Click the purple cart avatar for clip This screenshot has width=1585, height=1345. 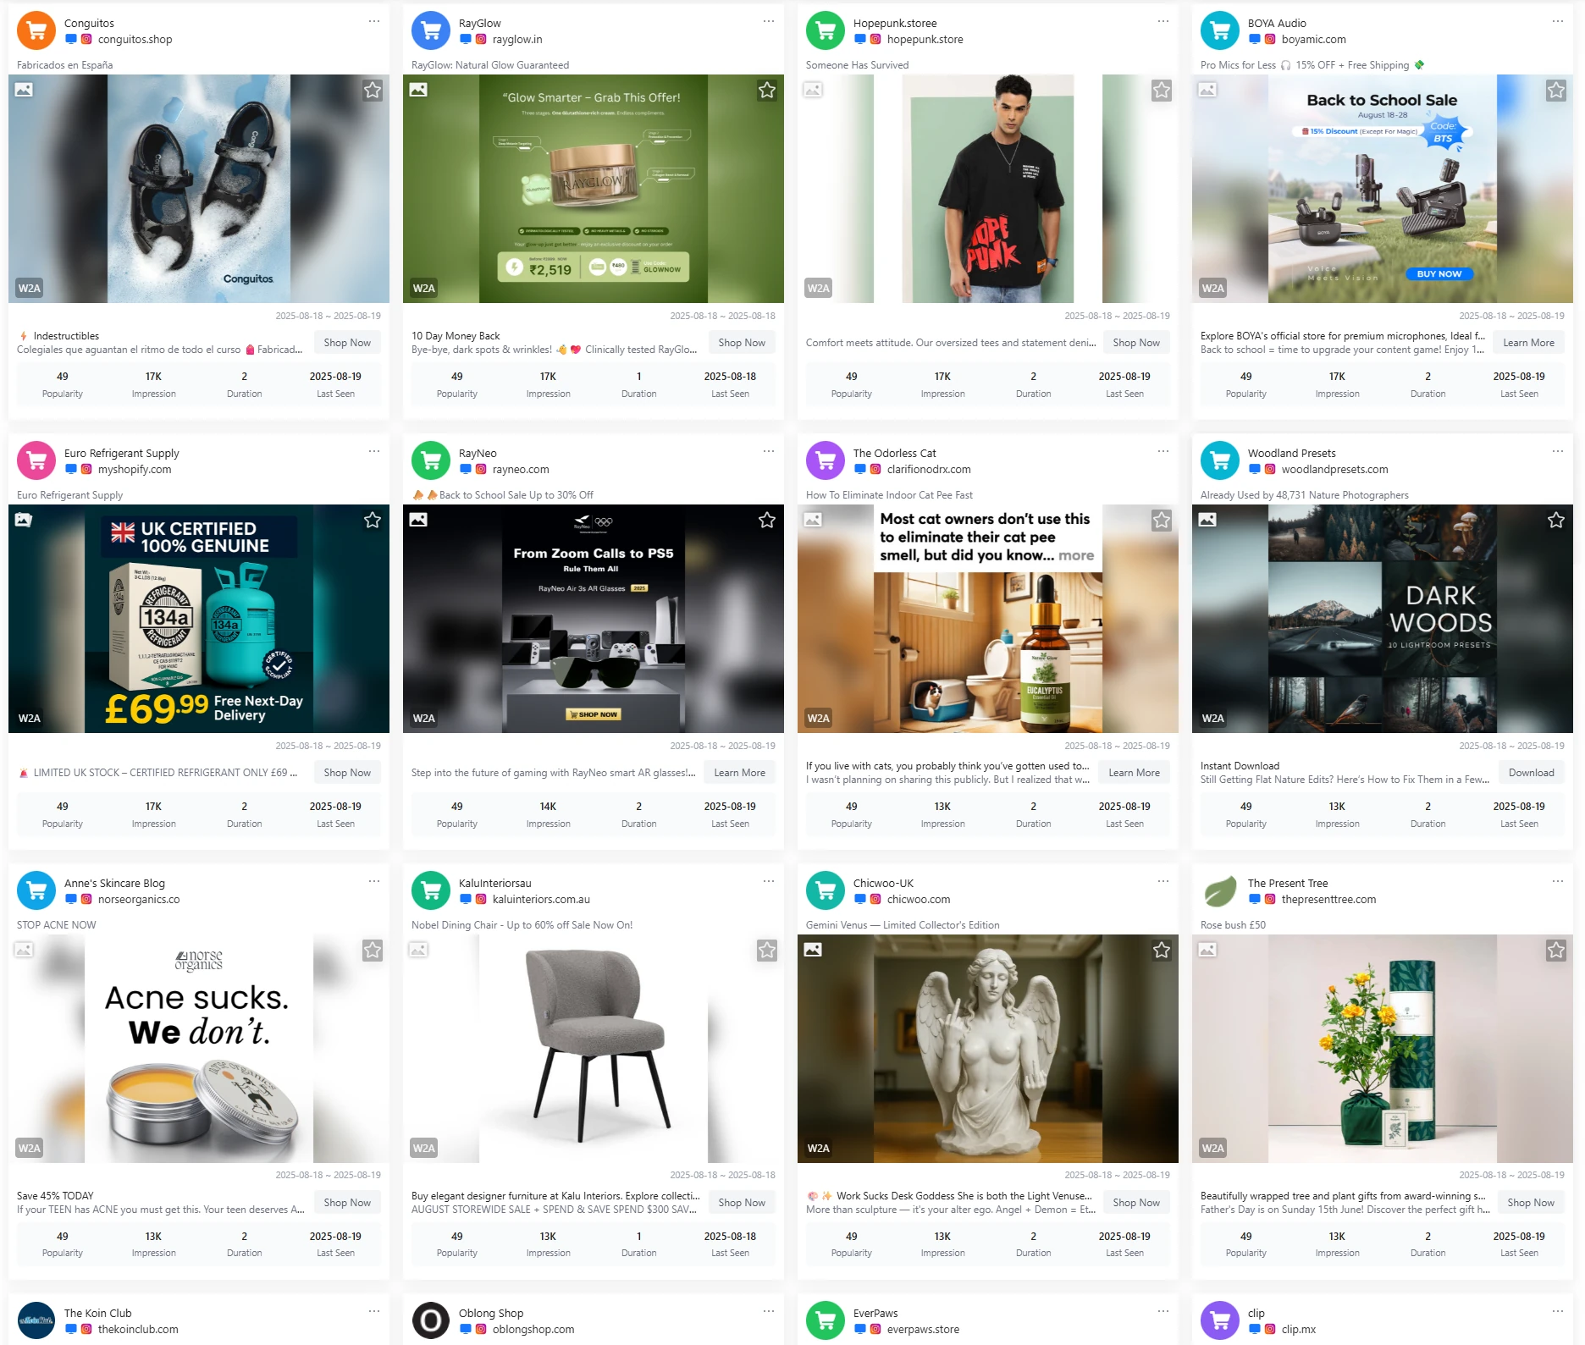[x=1220, y=1320]
